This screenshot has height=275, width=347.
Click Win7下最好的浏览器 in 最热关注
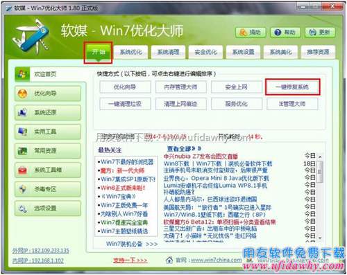126,162
